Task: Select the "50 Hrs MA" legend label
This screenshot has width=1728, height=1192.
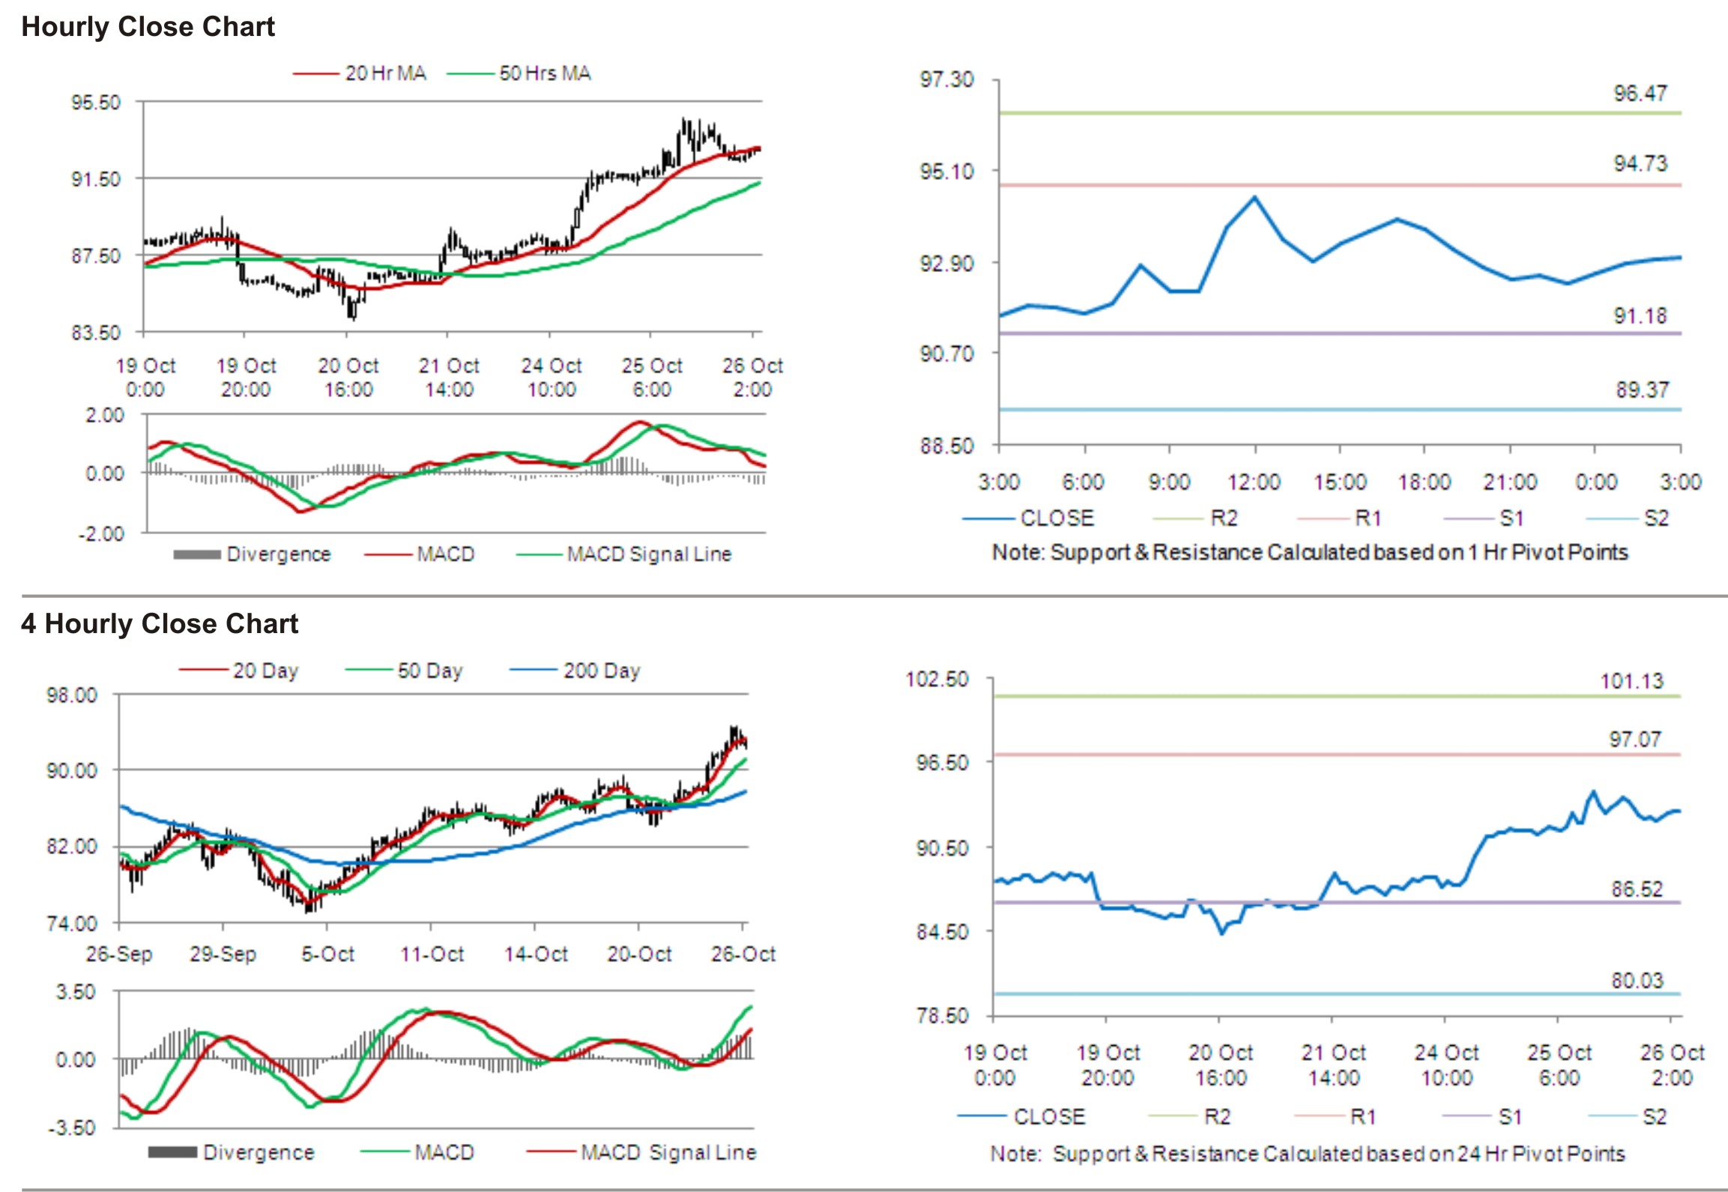Action: 545,73
